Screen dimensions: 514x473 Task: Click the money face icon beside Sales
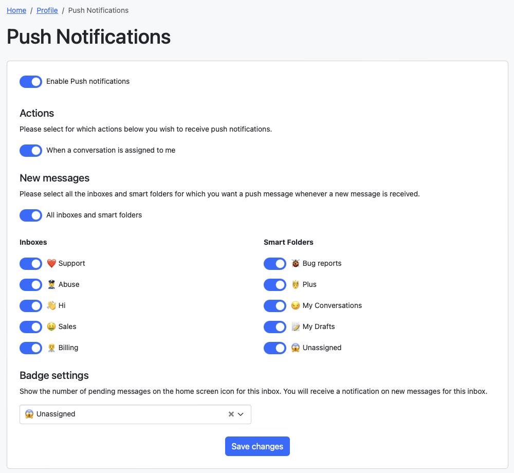51,327
